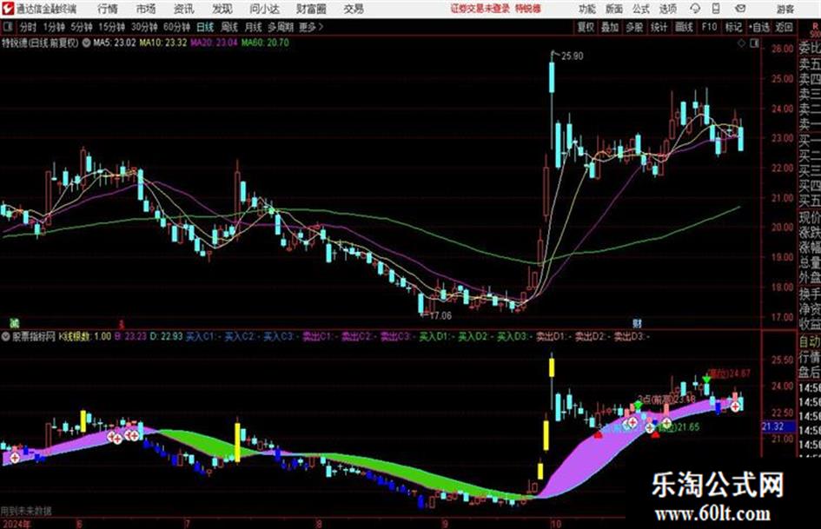Select the 月线 monthly period tab
Screen dimensions: 821x529
pos(254,27)
